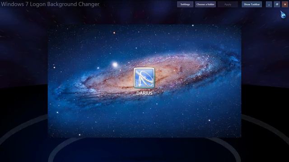Click the Choose a folder button
The image size is (289, 162).
pyautogui.click(x=205, y=4)
